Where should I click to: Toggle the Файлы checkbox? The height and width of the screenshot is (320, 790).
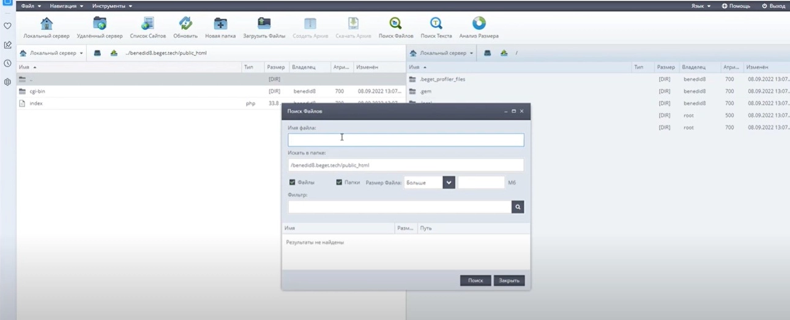tap(292, 182)
